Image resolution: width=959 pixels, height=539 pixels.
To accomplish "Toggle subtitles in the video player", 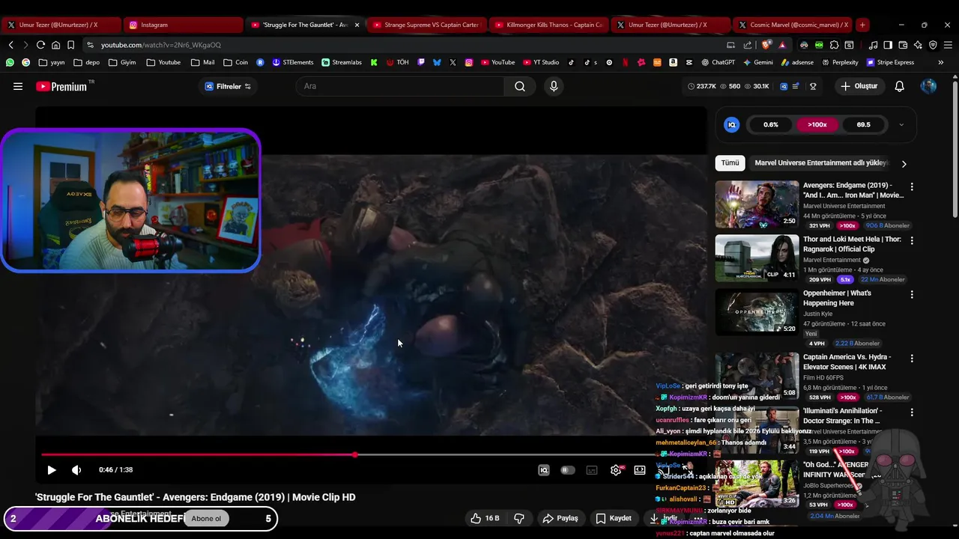I will click(x=592, y=470).
